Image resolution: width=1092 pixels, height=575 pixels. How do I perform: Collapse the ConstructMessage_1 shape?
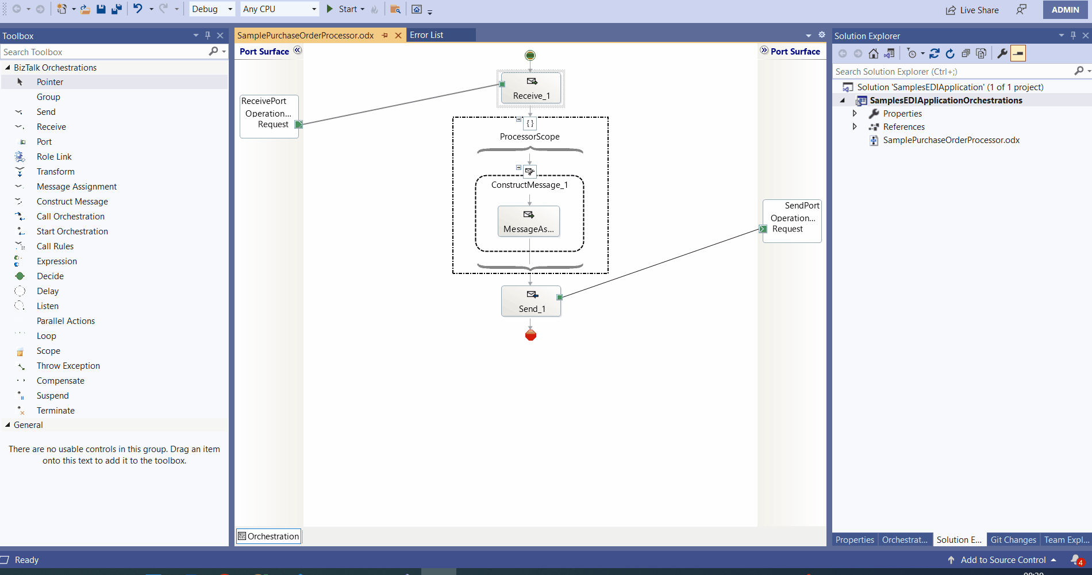click(x=518, y=167)
